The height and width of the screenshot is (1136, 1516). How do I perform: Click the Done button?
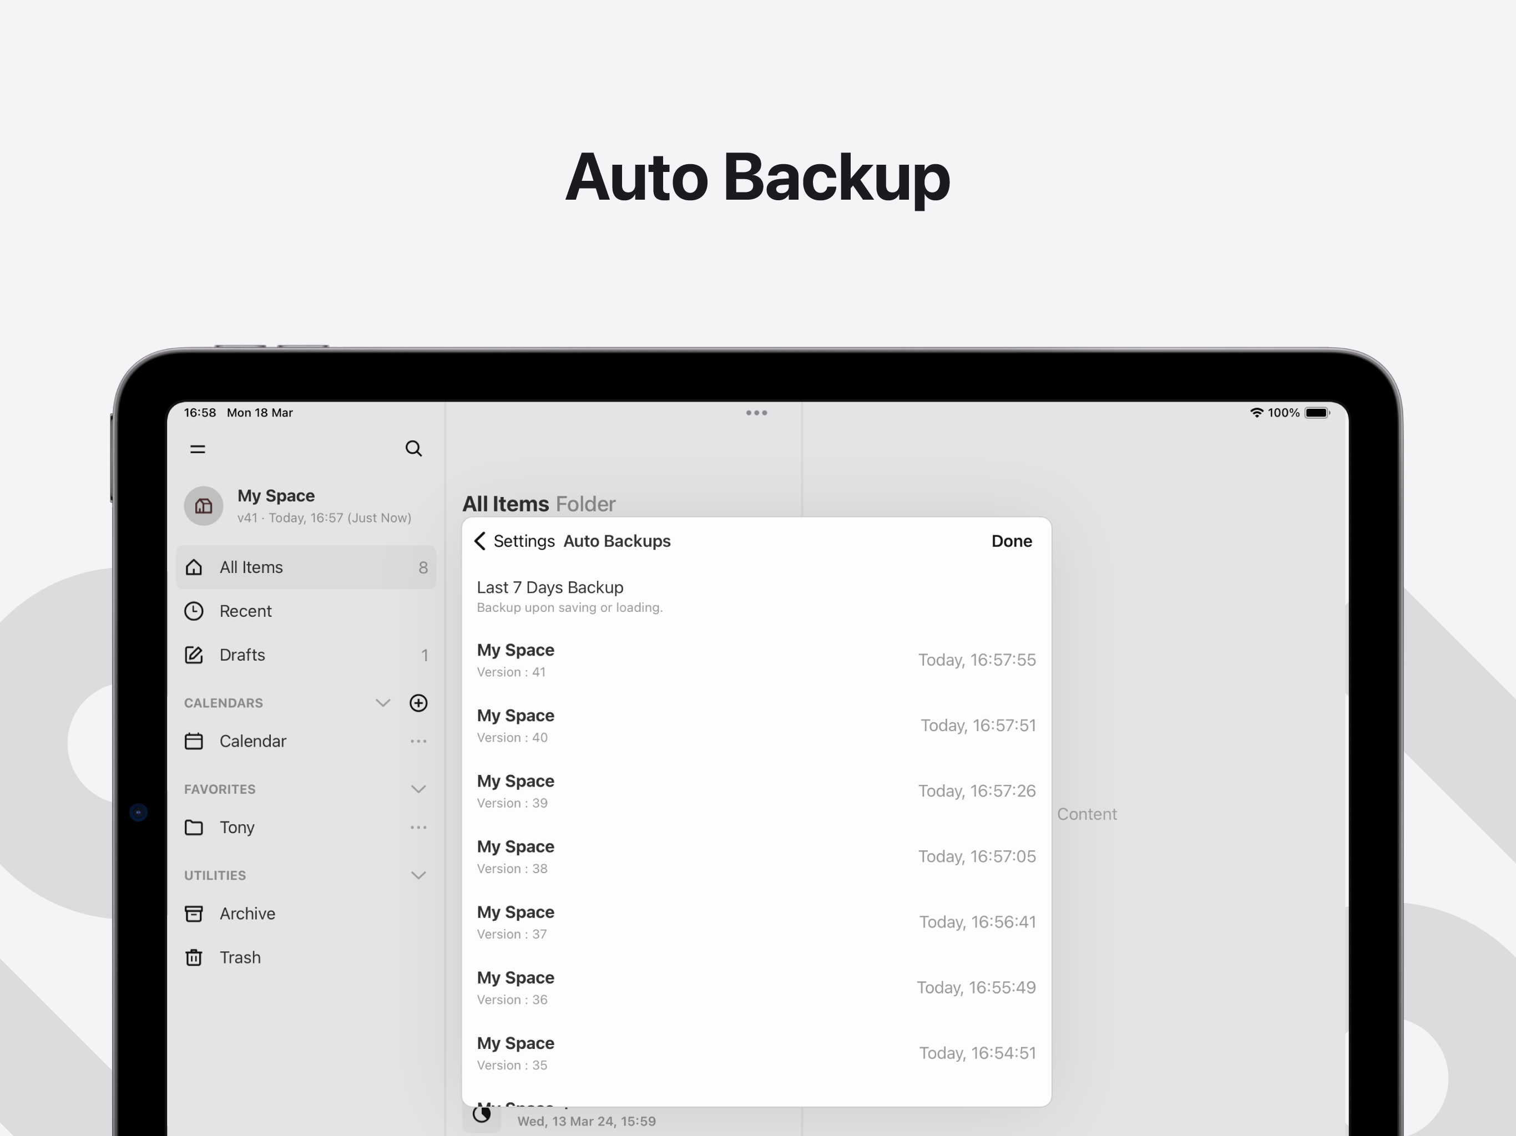pyautogui.click(x=1012, y=541)
